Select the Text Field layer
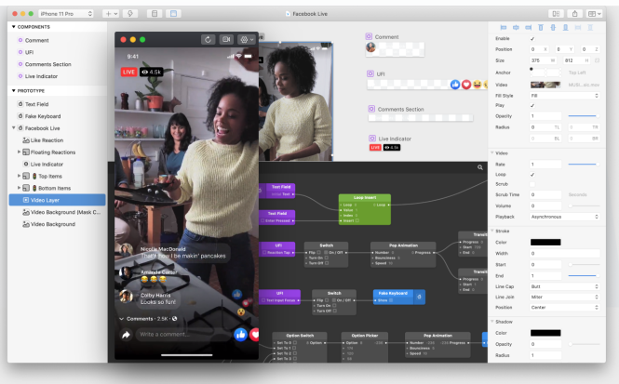The width and height of the screenshot is (619, 384). coord(57,104)
